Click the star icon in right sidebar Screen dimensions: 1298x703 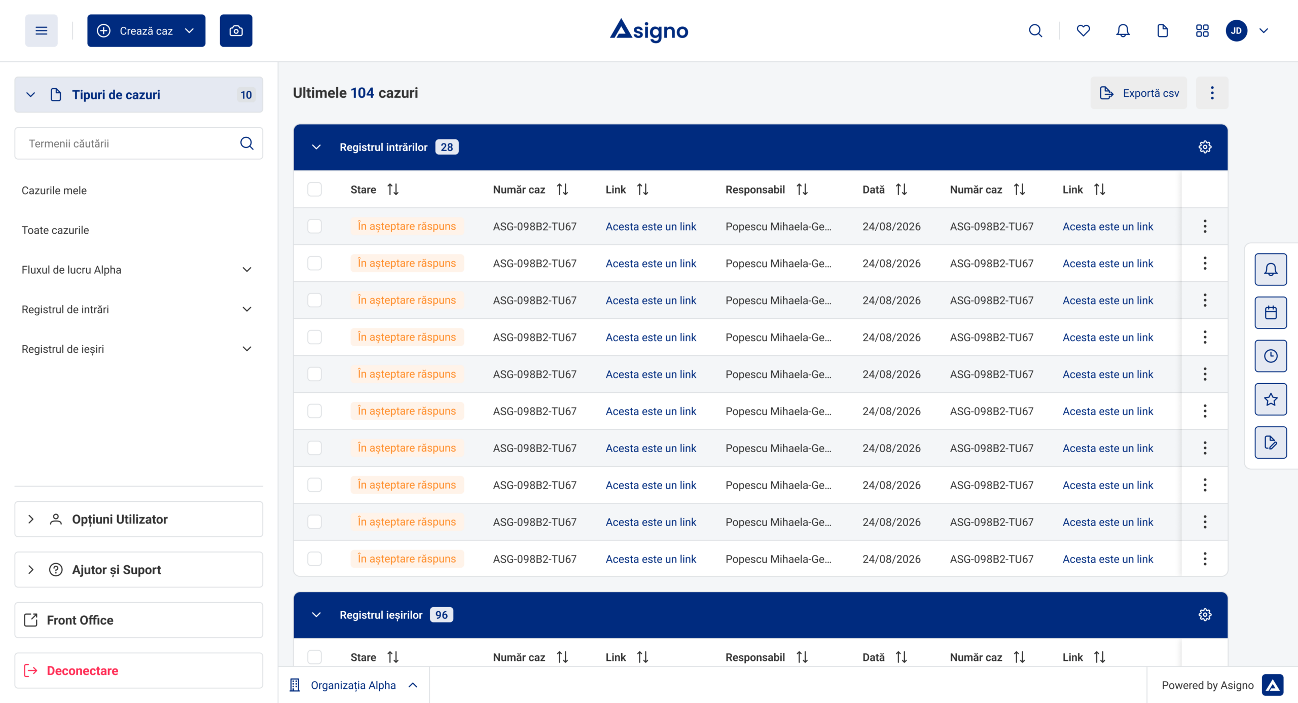[1271, 399]
